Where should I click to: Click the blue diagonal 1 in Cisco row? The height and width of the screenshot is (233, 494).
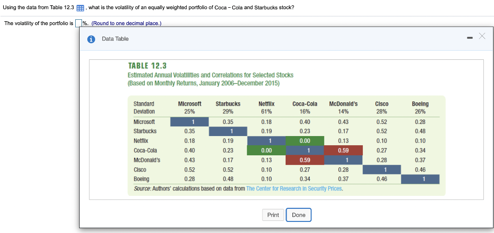(382, 170)
